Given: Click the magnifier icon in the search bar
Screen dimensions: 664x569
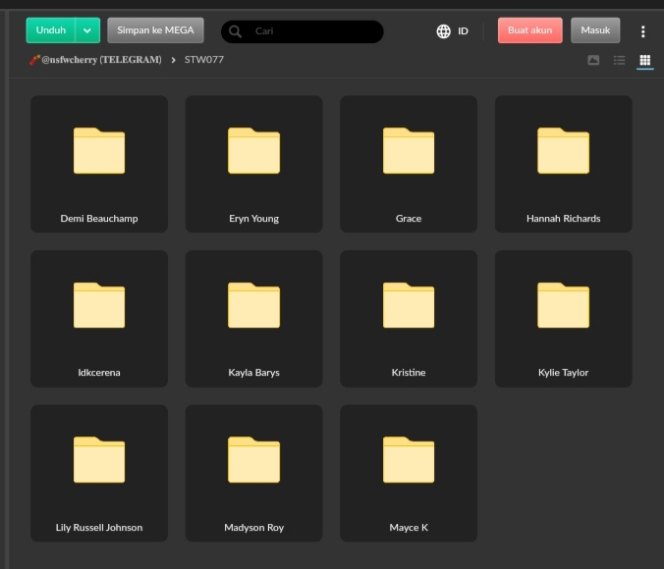Looking at the screenshot, I should [236, 31].
